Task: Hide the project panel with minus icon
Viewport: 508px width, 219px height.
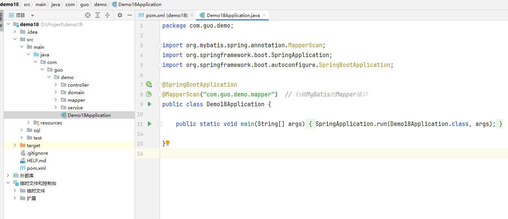Action: click(130, 15)
